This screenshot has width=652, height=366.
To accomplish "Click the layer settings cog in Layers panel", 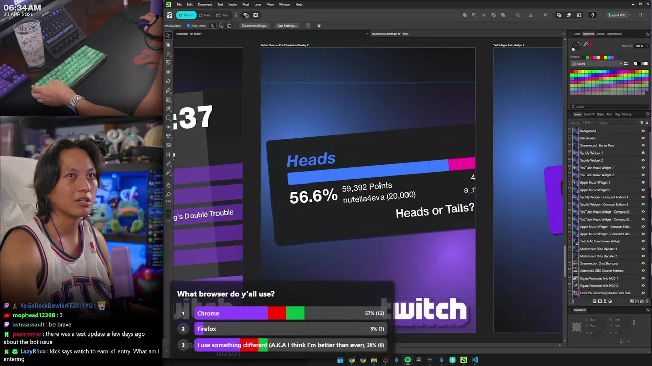I will point(642,123).
